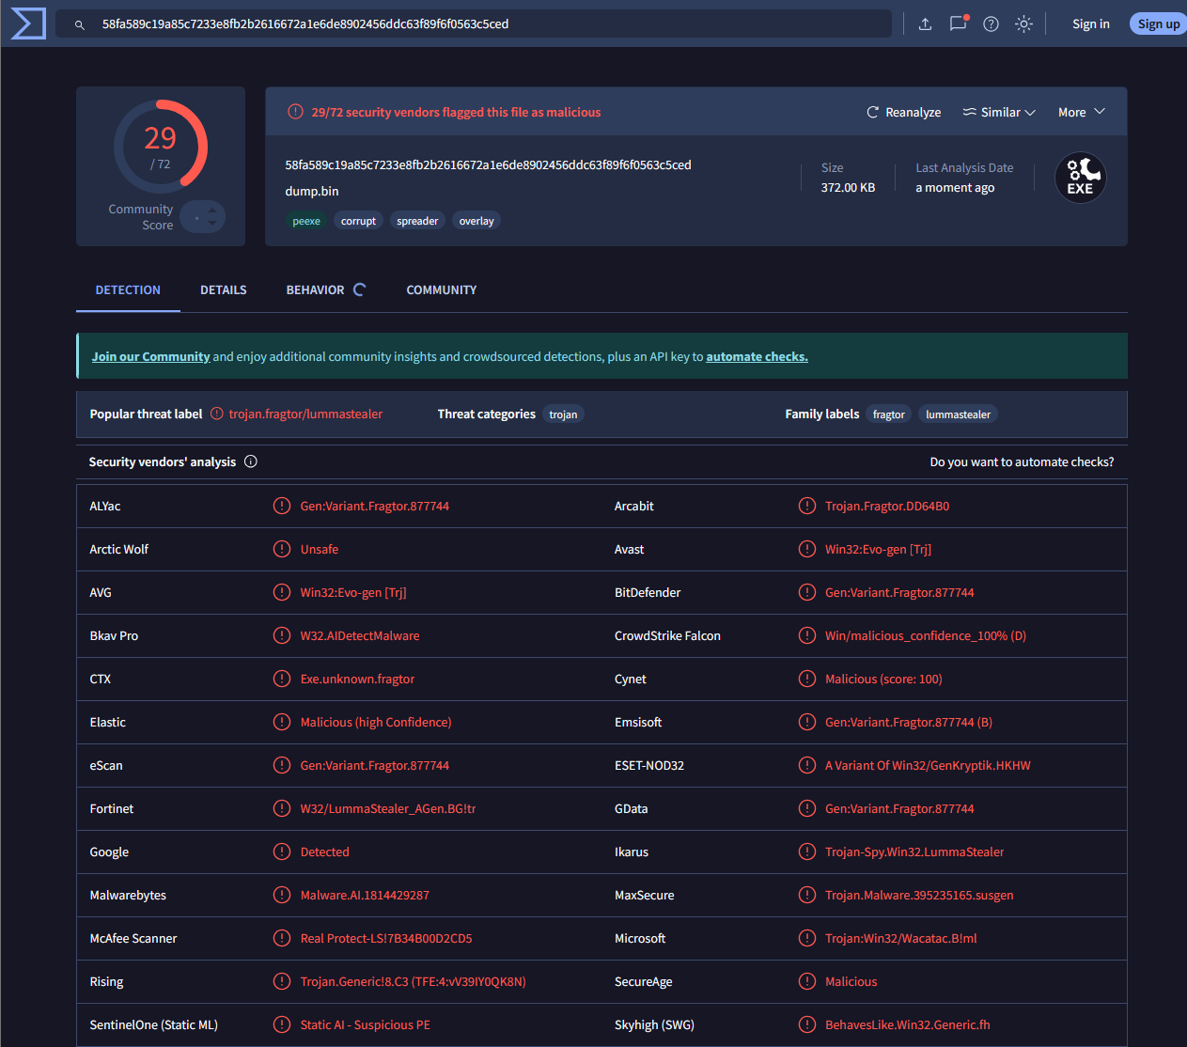
Task: Switch to the Detection tab
Action: point(128,290)
